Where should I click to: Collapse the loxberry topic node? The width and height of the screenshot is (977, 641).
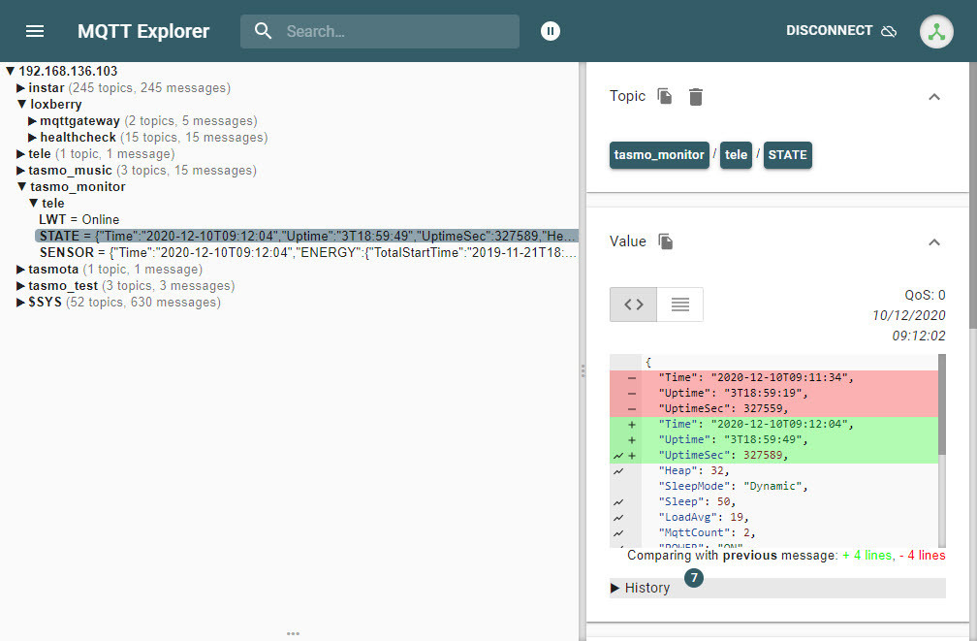[x=21, y=104]
